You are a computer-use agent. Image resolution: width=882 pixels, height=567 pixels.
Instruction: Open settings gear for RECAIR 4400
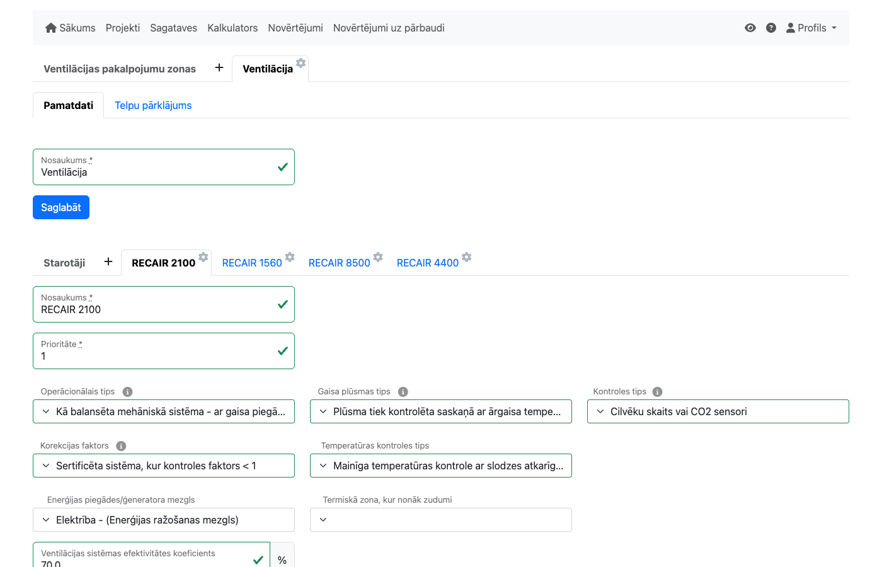coord(466,257)
